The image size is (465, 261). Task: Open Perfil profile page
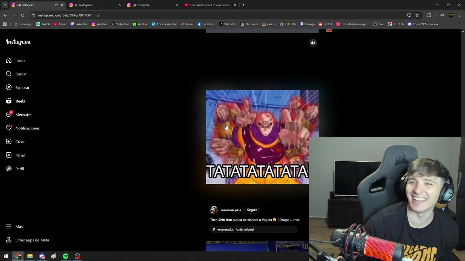click(15, 169)
